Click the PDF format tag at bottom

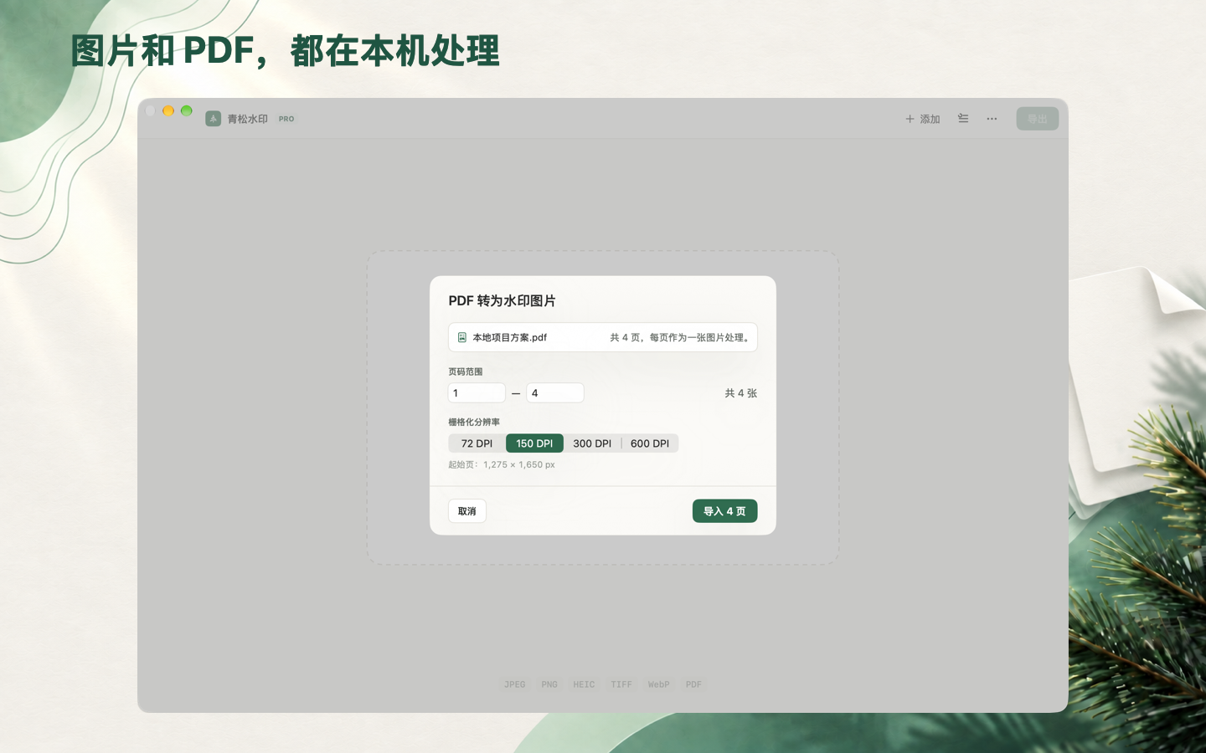[x=693, y=684]
